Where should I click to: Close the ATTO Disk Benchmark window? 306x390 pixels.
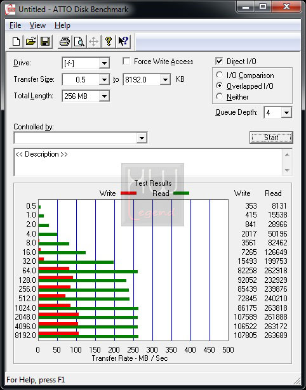point(286,7)
